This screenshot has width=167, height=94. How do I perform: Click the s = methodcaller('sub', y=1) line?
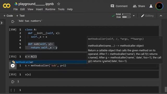pos(45,66)
